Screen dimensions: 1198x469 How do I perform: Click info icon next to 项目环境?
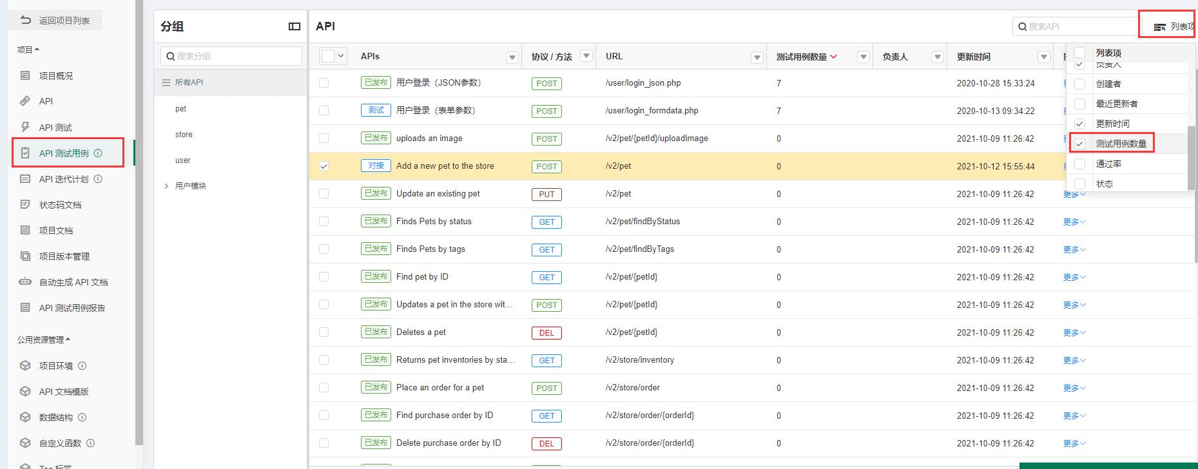[x=82, y=365]
